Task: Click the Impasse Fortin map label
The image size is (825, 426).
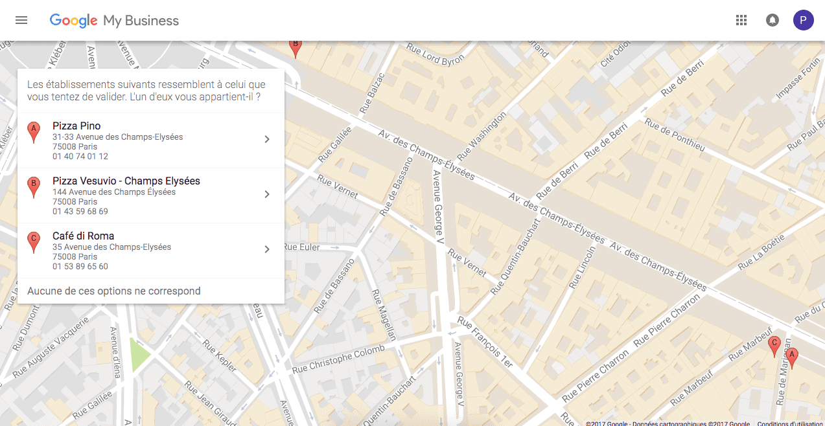Action: pos(798,78)
